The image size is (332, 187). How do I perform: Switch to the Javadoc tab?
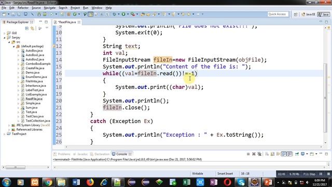[80, 154]
